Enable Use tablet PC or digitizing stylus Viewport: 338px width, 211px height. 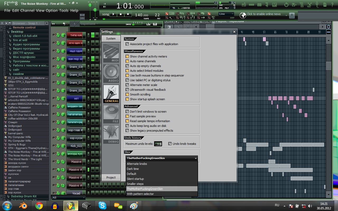tap(127, 80)
